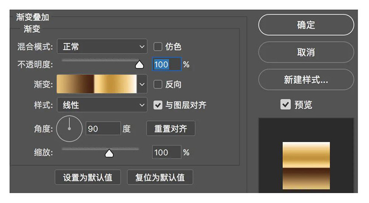Click the 角度 input field showing 90
This screenshot has height=203, width=369.
pyautogui.click(x=103, y=129)
